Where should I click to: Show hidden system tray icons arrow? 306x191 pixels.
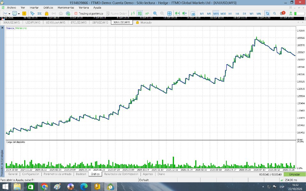point(263,187)
